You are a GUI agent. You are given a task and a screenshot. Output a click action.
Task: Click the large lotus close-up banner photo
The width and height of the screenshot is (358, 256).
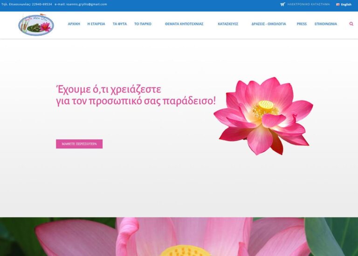pos(179,236)
